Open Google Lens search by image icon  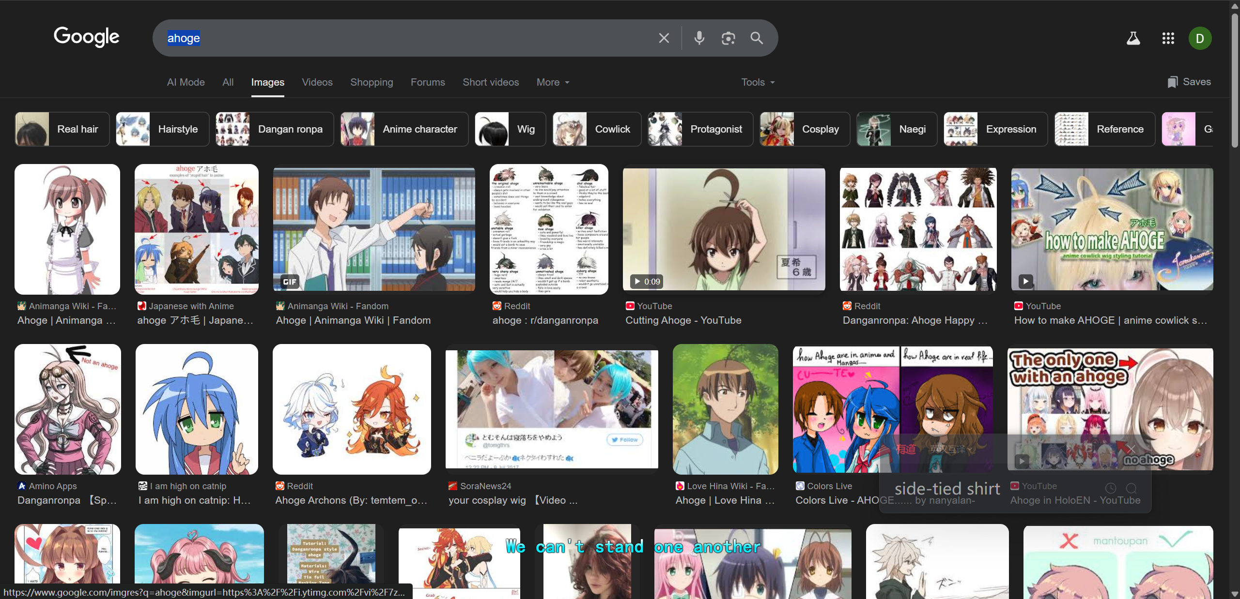[x=728, y=38]
